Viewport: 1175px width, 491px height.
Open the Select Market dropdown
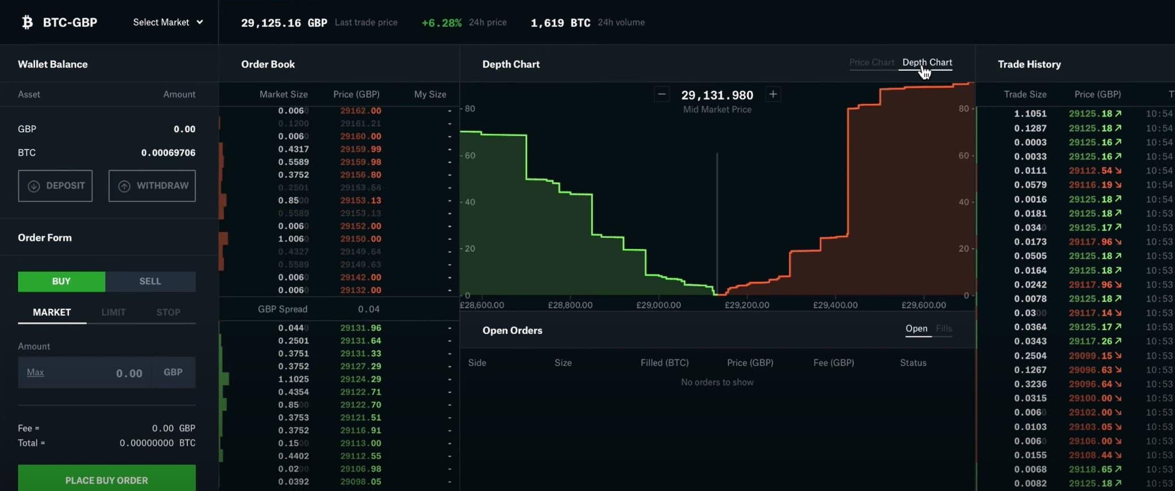[x=168, y=22]
